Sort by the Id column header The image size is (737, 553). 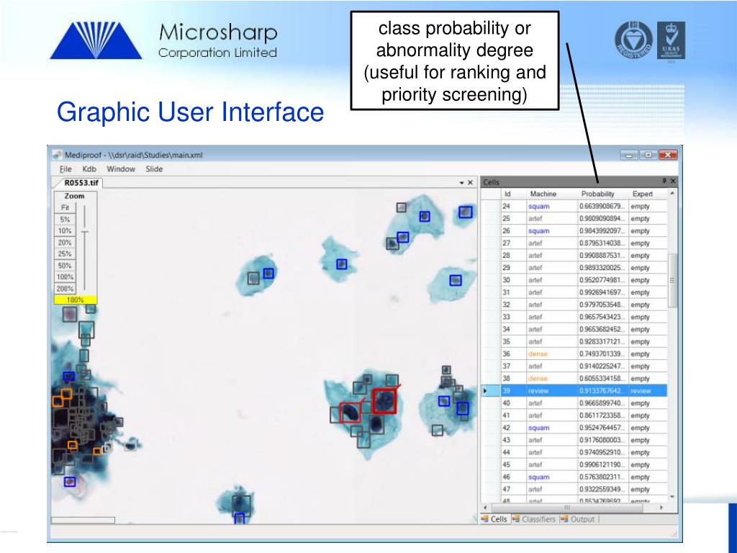pos(507,194)
